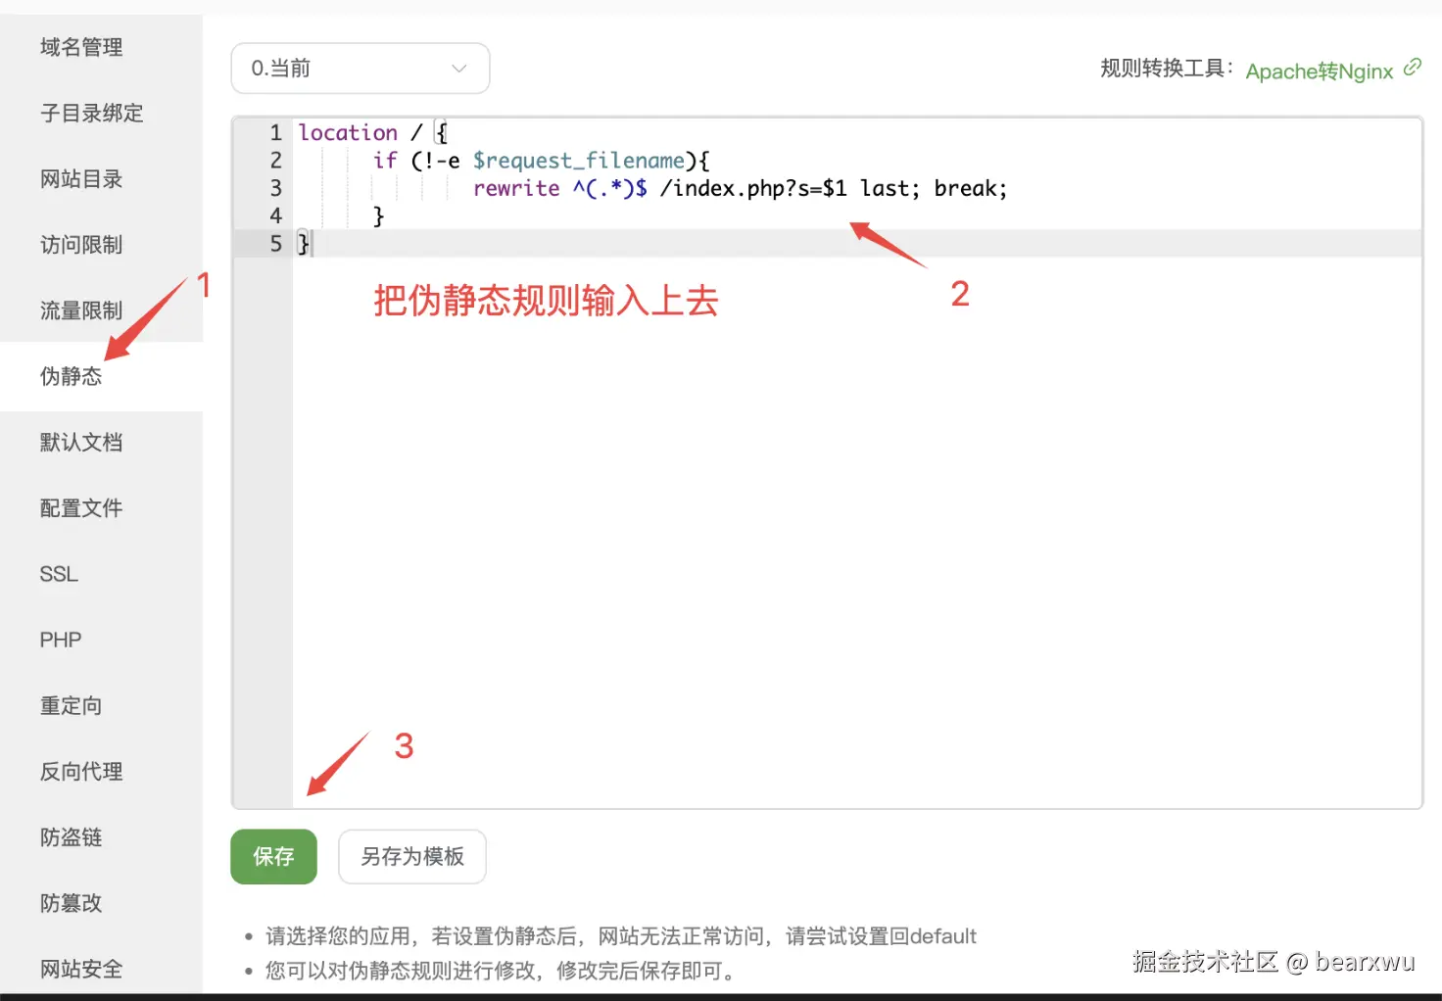Viewport: 1442px width, 1001px height.
Task: Open 防篡改 section
Action: [71, 903]
